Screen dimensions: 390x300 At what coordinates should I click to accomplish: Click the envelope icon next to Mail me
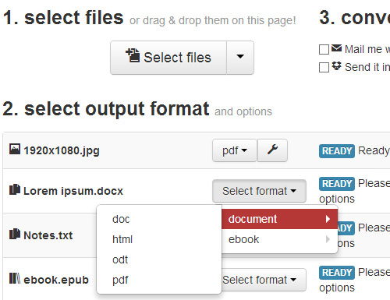click(336, 48)
